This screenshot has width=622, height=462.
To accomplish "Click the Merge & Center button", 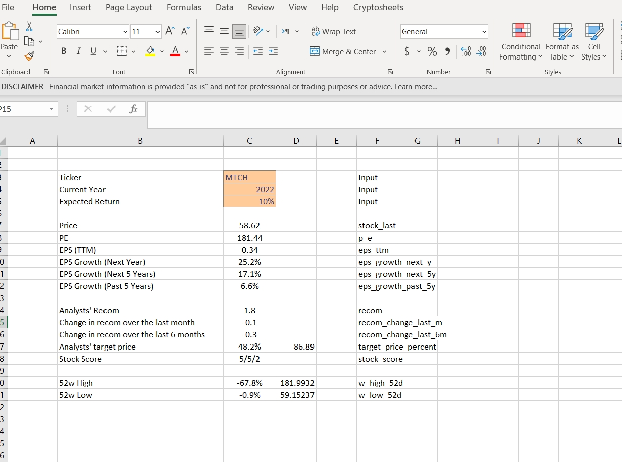I will pos(343,51).
